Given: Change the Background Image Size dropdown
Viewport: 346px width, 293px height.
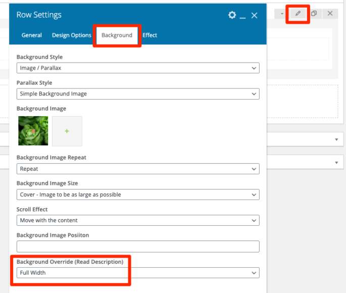Looking at the screenshot, I should point(138,194).
